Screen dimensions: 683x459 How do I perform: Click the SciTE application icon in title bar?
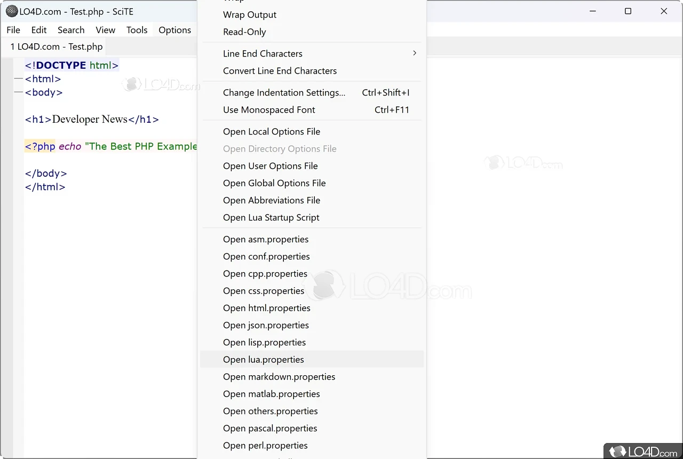tap(11, 11)
